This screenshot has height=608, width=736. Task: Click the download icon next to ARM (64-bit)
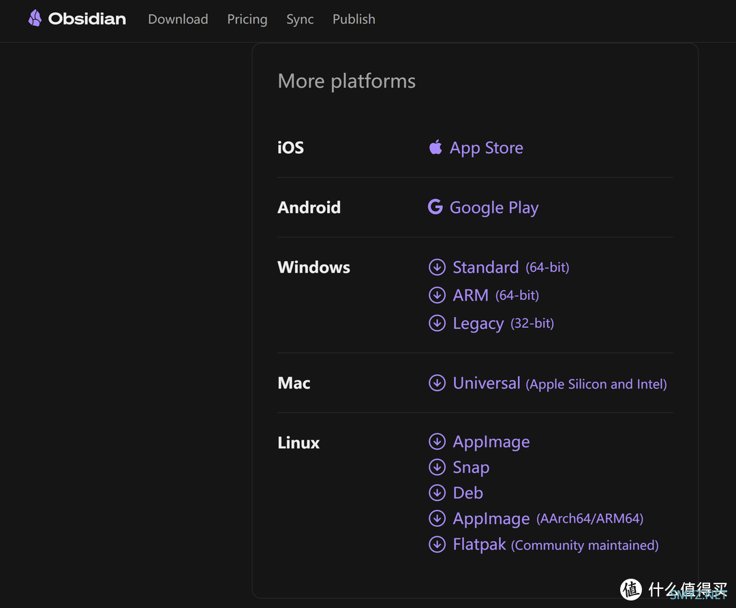click(437, 295)
